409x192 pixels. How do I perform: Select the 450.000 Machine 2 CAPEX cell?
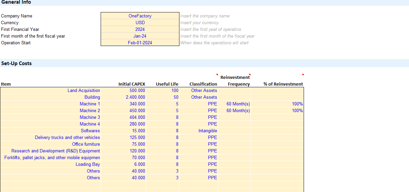coord(124,110)
